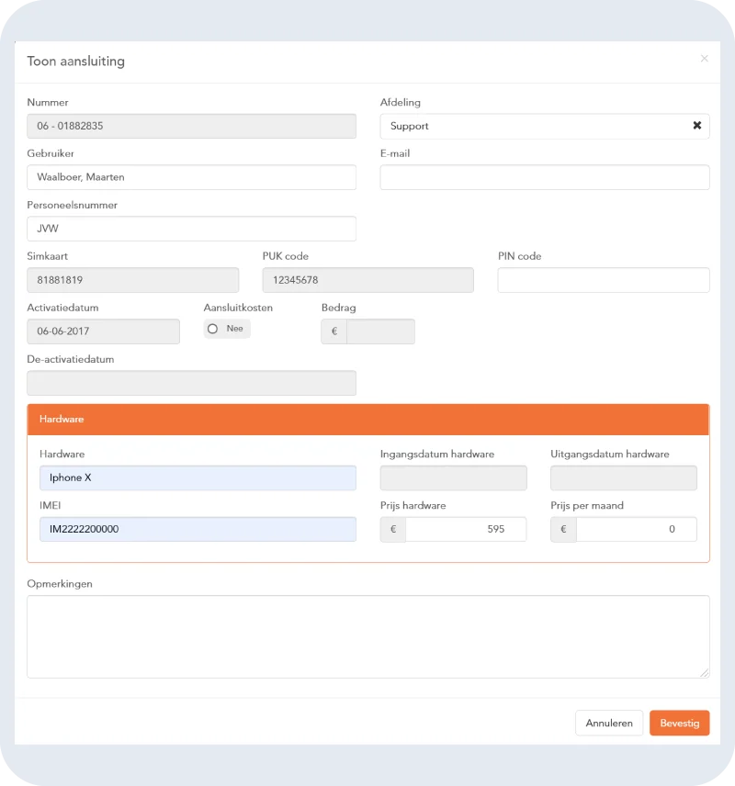Image resolution: width=735 pixels, height=786 pixels.
Task: Click the Annuleren button
Action: (609, 723)
